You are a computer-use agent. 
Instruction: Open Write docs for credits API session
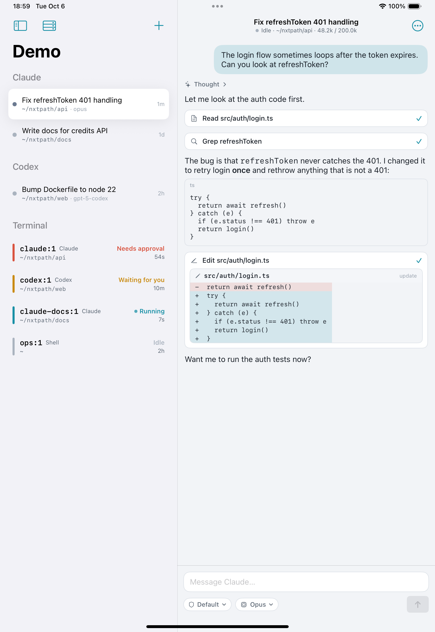pos(89,135)
